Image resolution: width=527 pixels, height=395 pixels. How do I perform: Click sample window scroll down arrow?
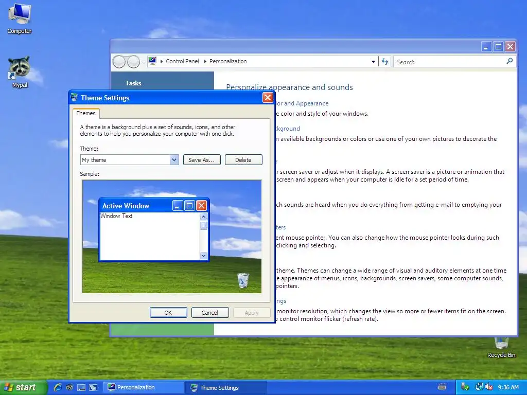click(203, 256)
